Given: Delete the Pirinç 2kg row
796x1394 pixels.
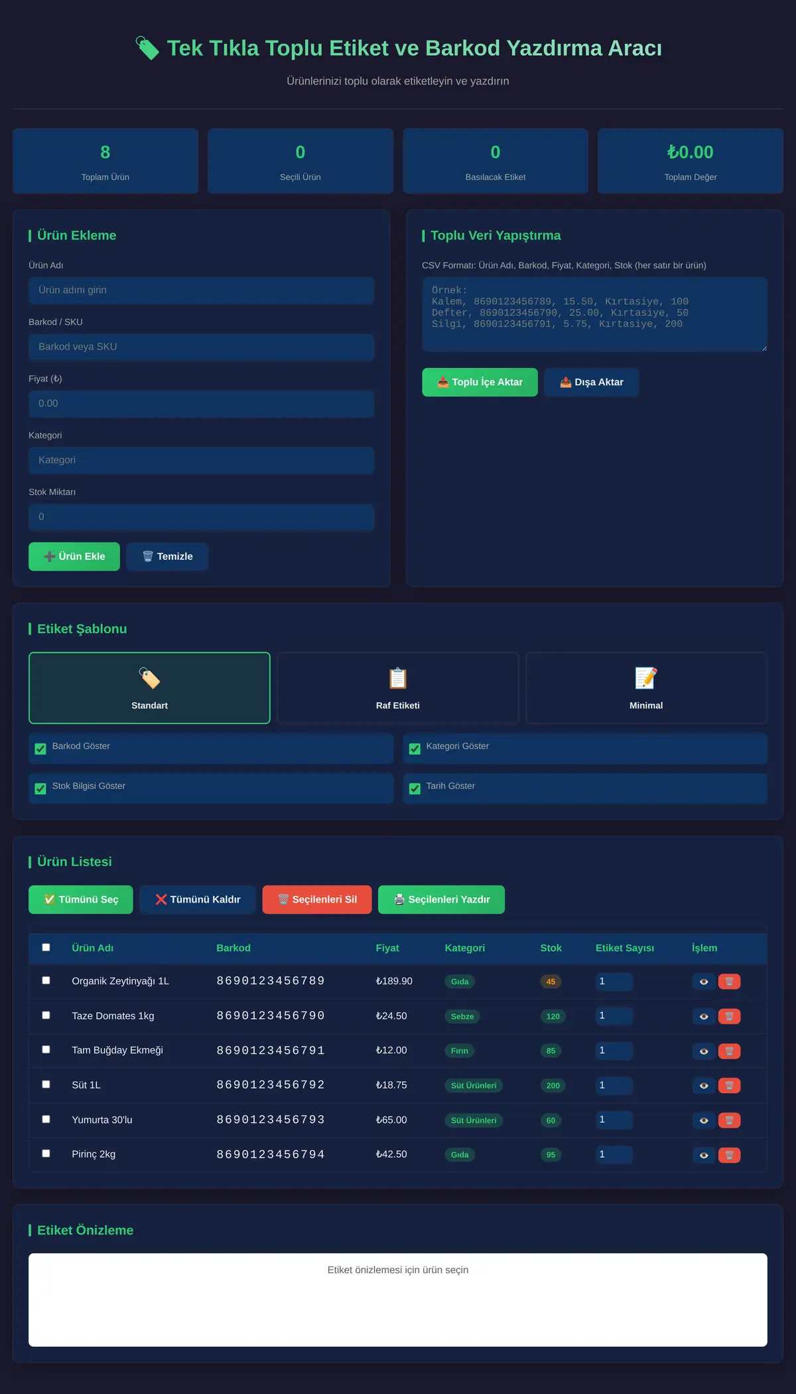Looking at the screenshot, I should 729,1155.
